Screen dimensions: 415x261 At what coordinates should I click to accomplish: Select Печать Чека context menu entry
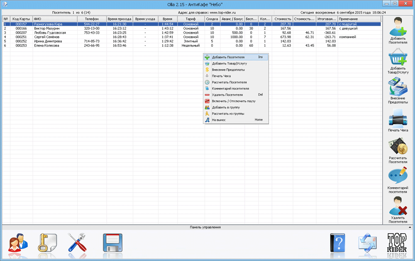coord(236,76)
